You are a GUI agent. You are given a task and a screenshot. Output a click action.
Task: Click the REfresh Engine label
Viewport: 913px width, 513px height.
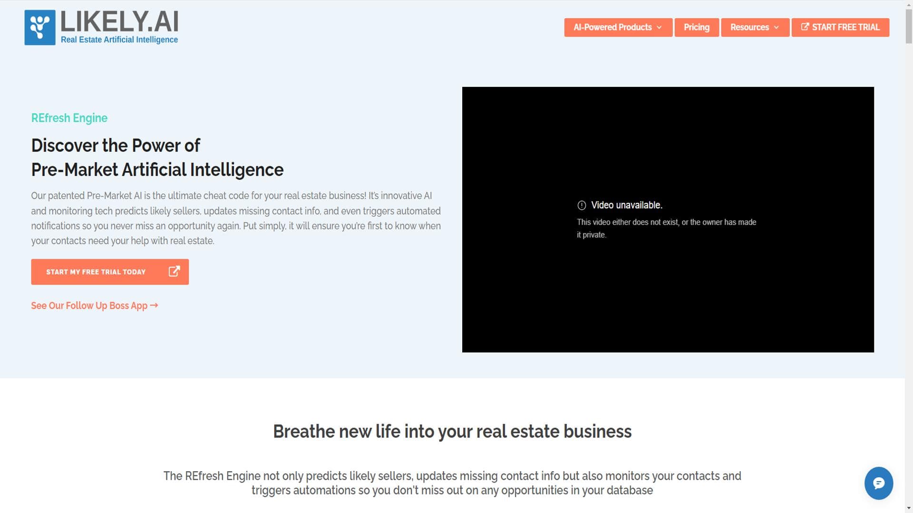(x=69, y=118)
